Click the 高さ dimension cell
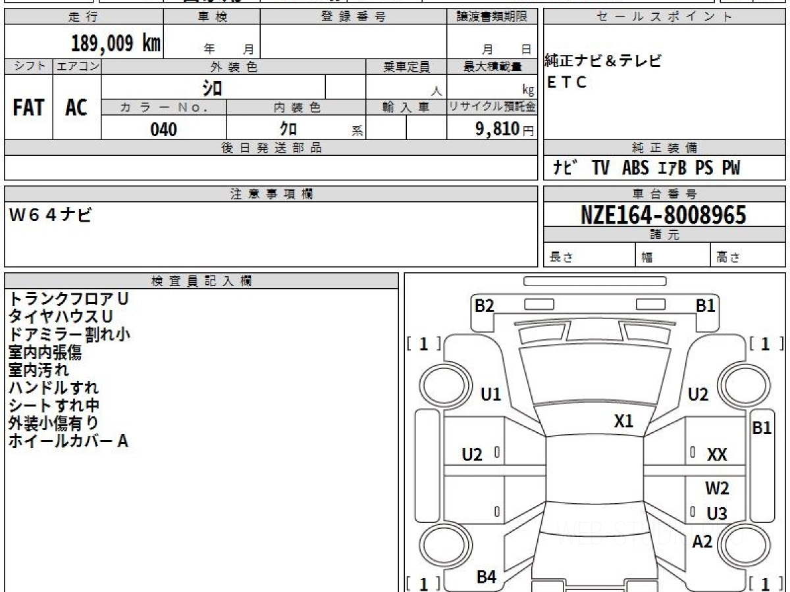 pyautogui.click(x=749, y=255)
